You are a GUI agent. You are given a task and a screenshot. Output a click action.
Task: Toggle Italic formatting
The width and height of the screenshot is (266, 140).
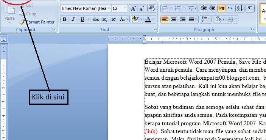click(x=73, y=19)
